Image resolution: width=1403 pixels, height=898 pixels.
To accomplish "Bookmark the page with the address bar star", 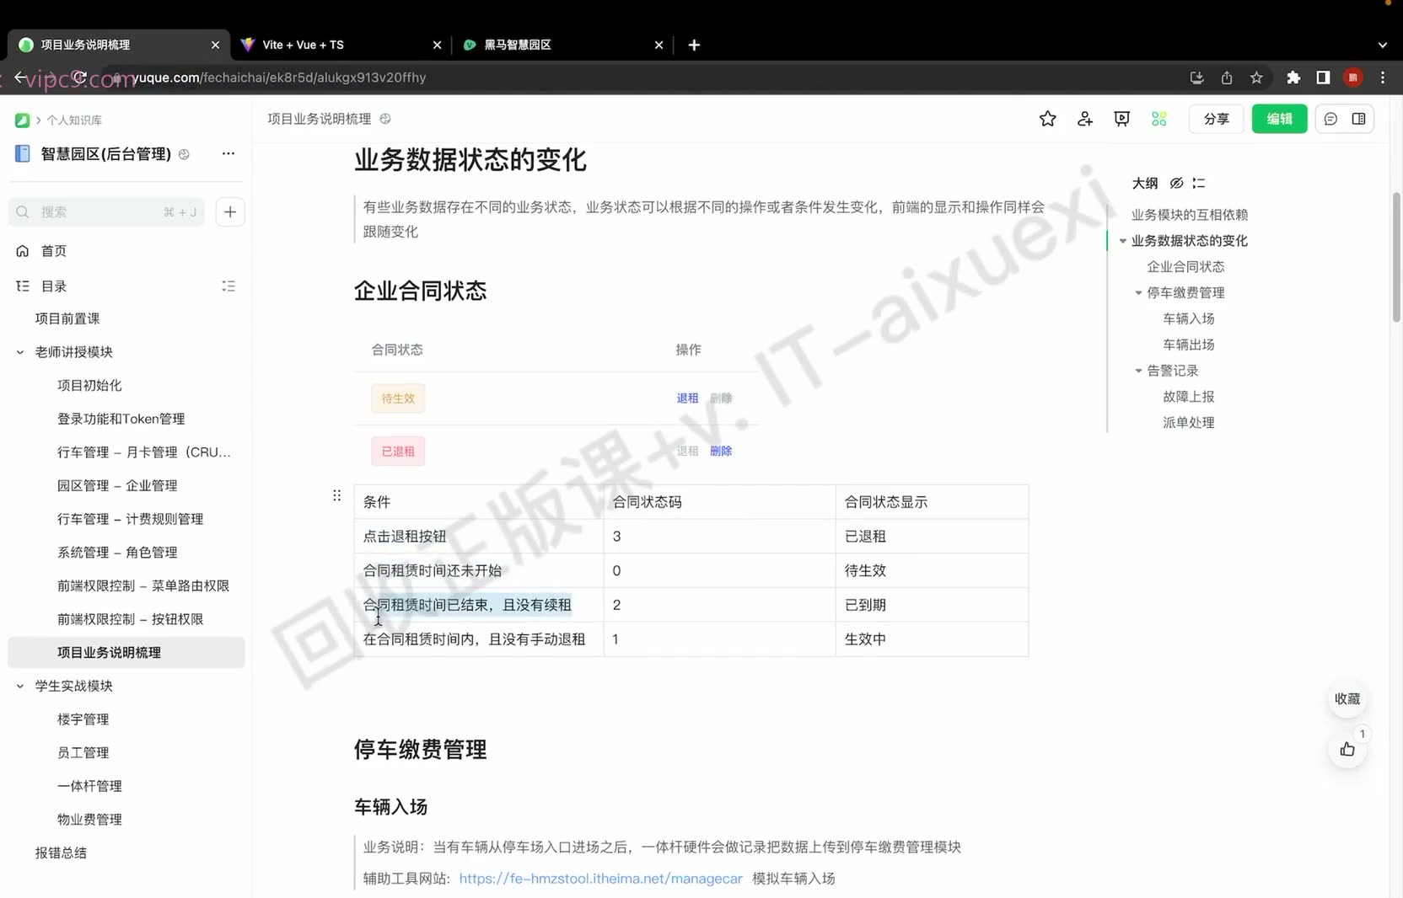I will tap(1256, 78).
